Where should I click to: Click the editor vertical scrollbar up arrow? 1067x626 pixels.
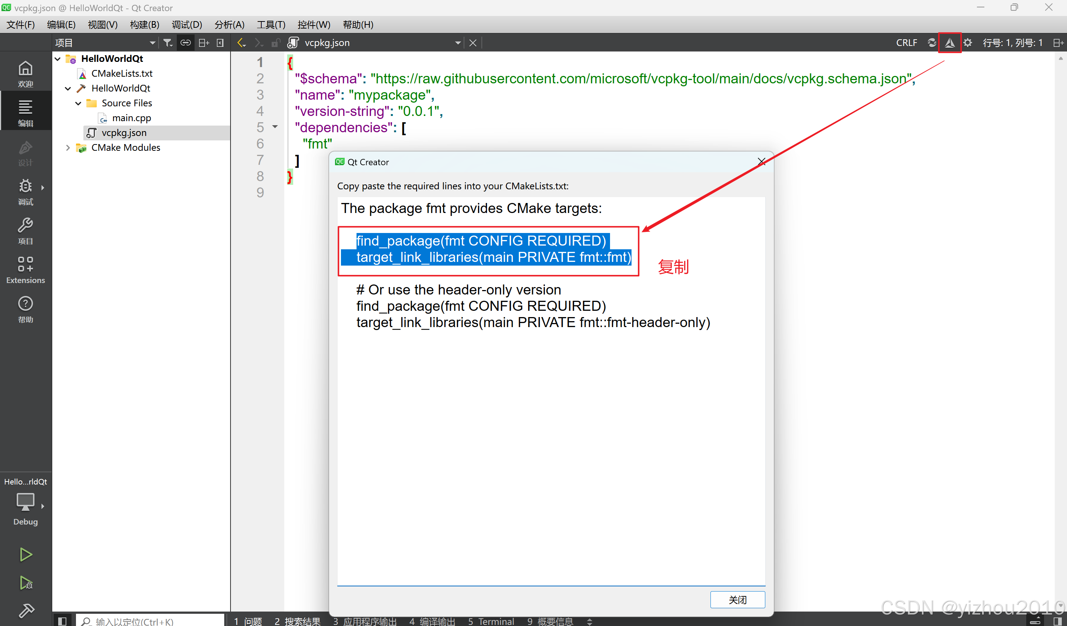[1060, 59]
